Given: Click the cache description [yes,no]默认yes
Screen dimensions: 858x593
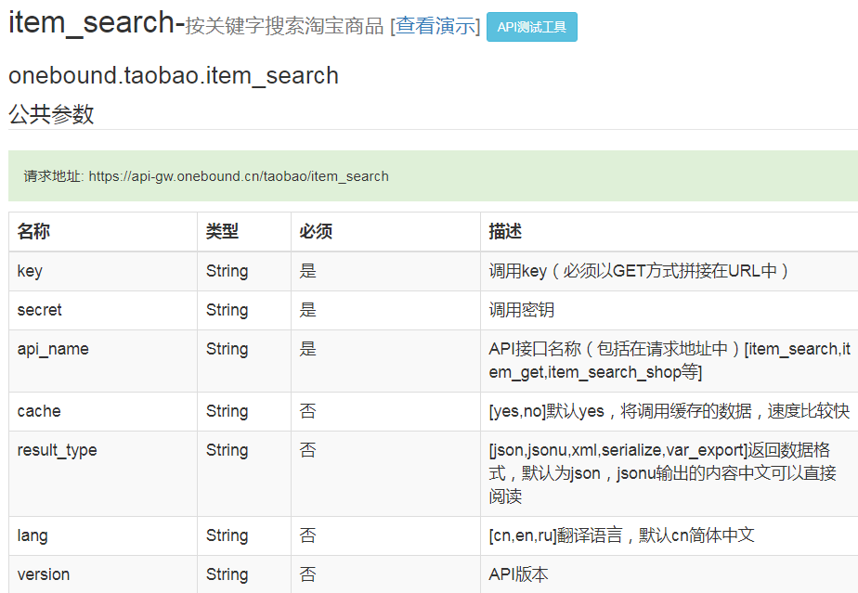Looking at the screenshot, I should [x=669, y=411].
